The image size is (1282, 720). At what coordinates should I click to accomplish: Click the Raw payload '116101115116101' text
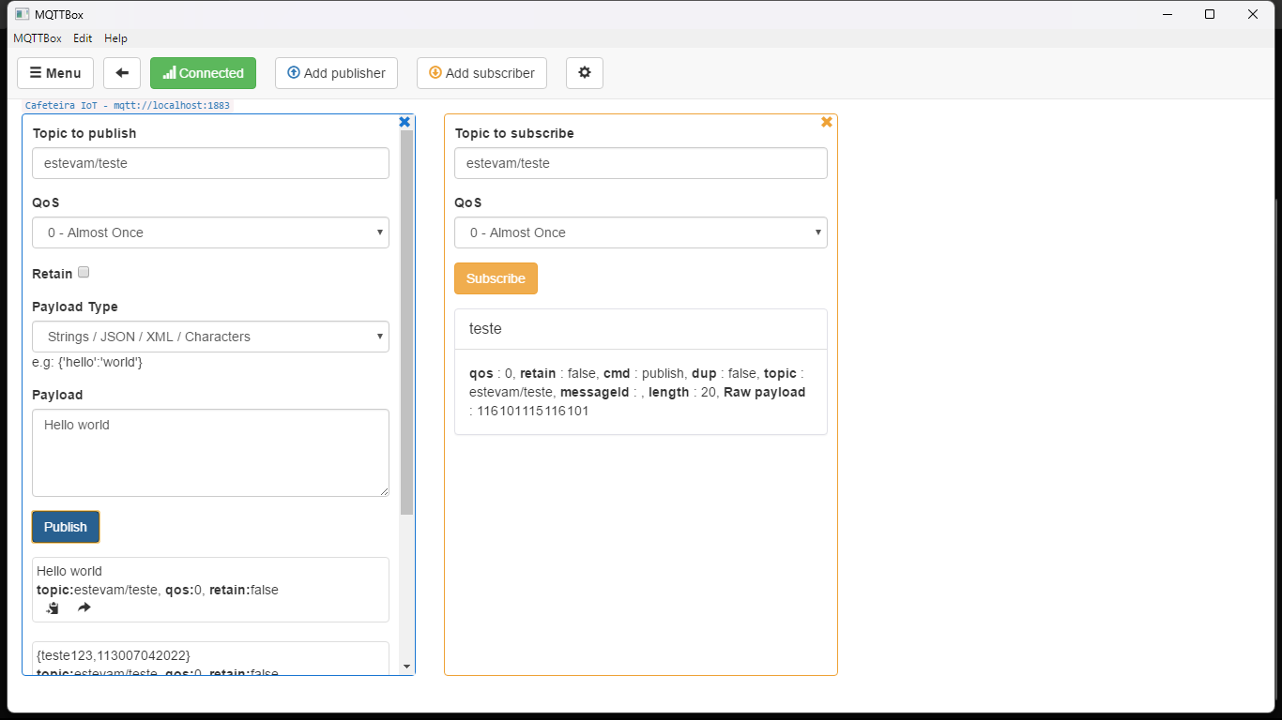[x=533, y=411]
